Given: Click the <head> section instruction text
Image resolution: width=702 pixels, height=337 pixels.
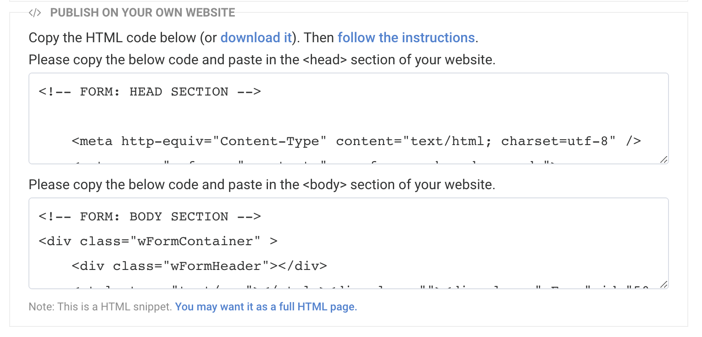Looking at the screenshot, I should (262, 60).
